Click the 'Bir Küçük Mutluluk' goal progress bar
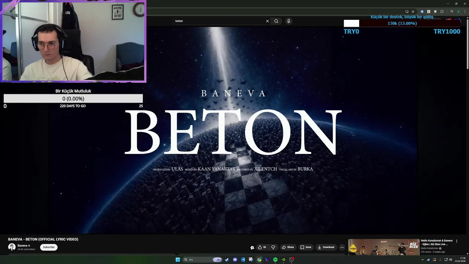The width and height of the screenshot is (469, 264). click(73, 99)
